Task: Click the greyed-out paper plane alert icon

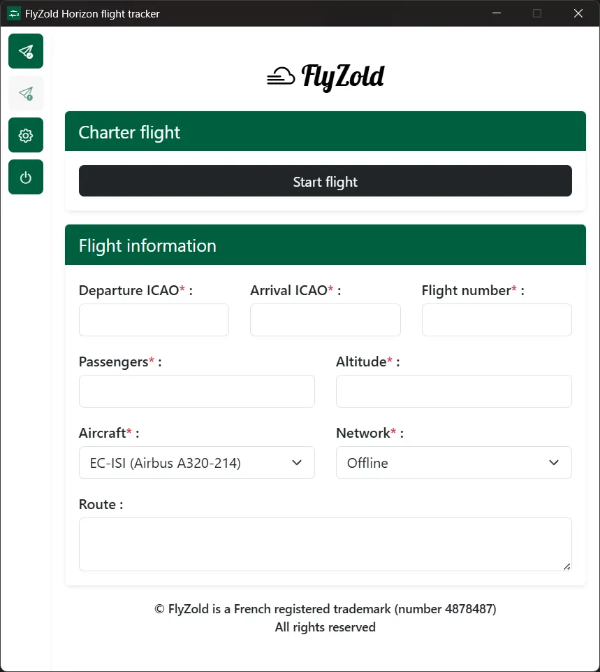Action: tap(26, 93)
